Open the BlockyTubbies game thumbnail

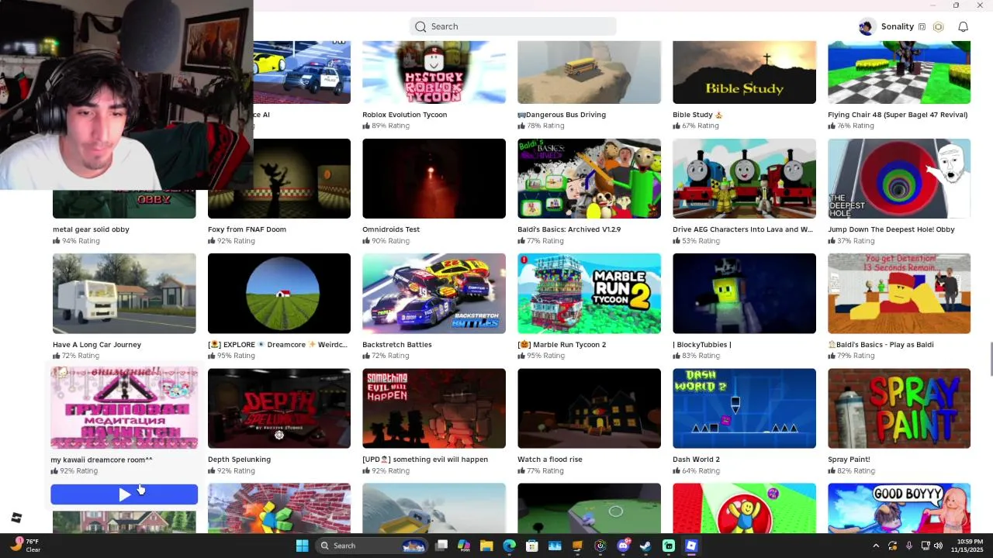coord(744,294)
